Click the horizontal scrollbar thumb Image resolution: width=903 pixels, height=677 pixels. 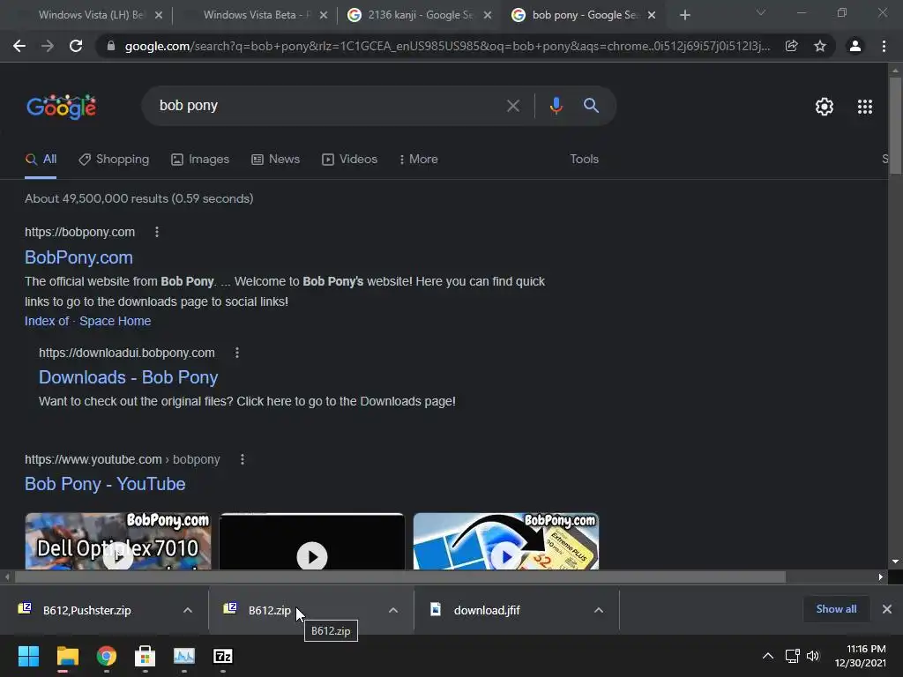coord(400,577)
